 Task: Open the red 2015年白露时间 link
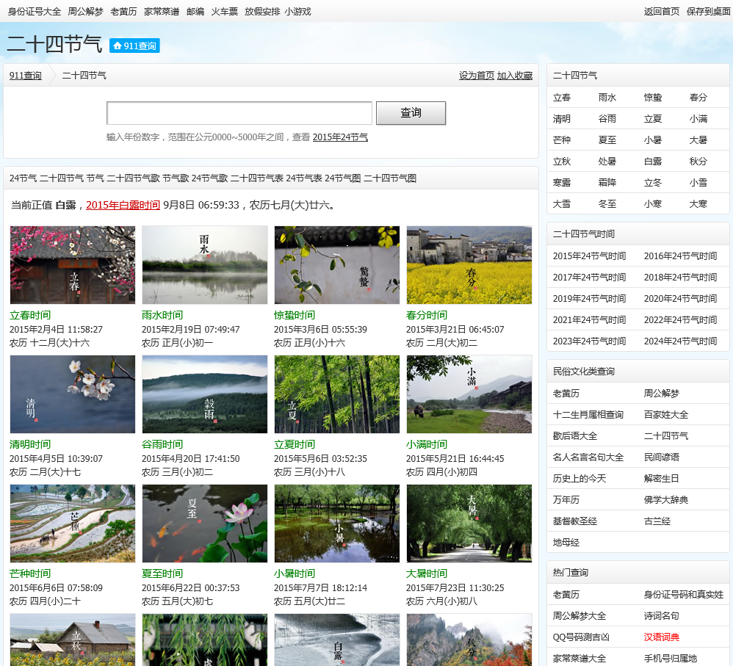[123, 205]
